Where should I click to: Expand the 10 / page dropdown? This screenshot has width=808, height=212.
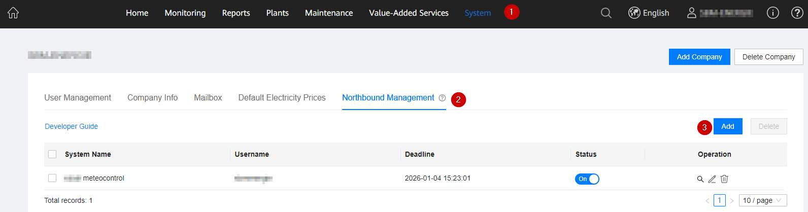tap(762, 200)
